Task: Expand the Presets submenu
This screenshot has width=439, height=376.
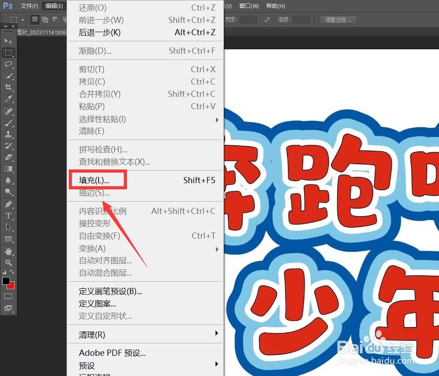Action: click(x=145, y=365)
